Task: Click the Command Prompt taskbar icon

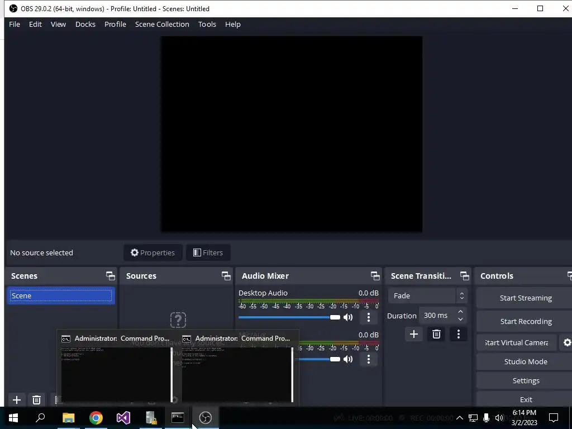Action: click(x=178, y=418)
